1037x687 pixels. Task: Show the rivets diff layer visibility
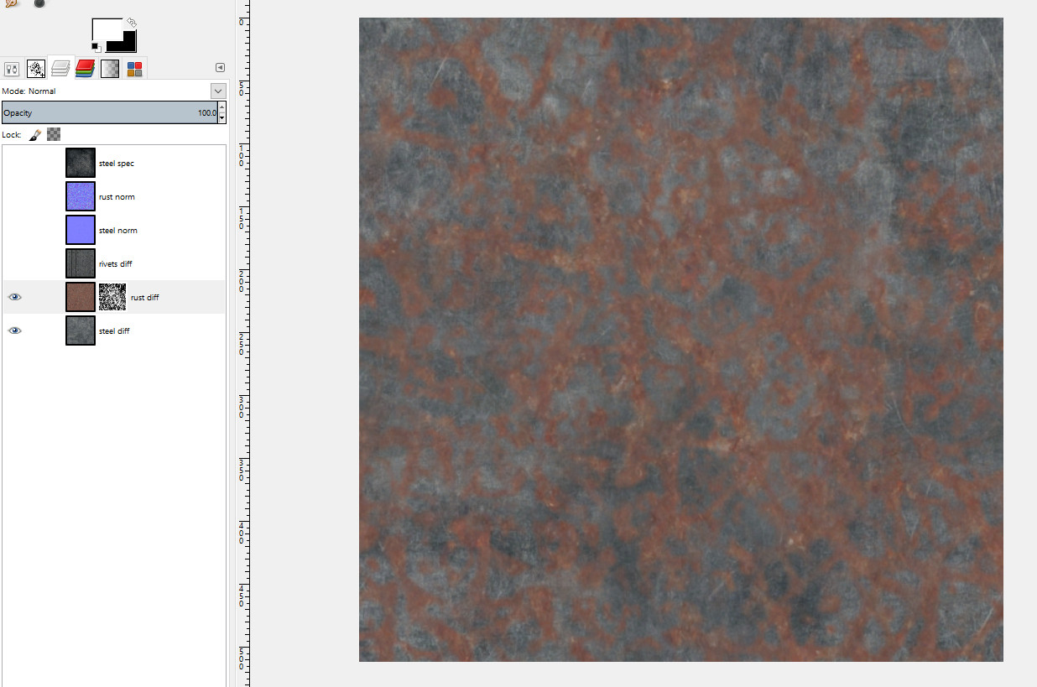coord(14,263)
